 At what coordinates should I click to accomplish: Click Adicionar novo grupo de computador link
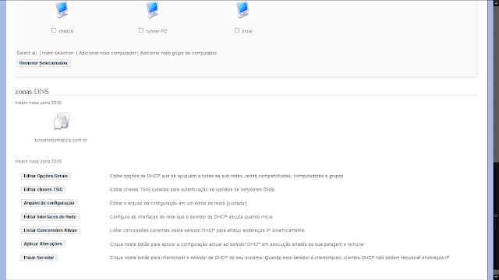(179, 53)
